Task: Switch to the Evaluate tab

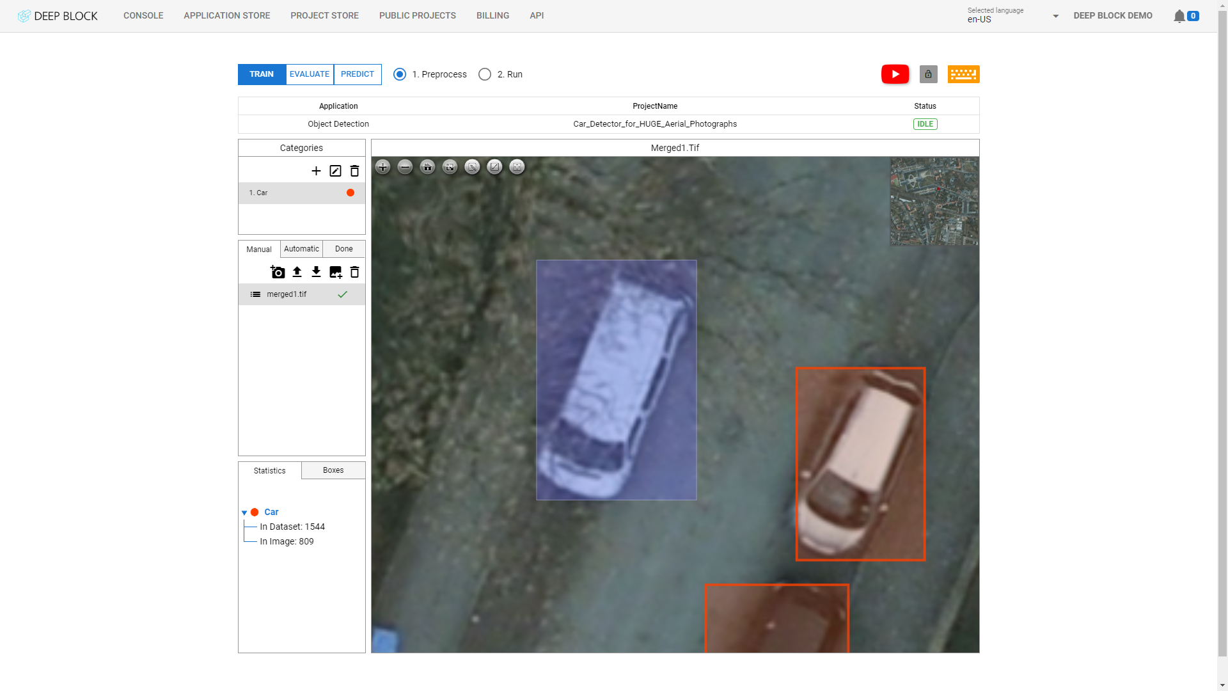Action: pyautogui.click(x=310, y=74)
